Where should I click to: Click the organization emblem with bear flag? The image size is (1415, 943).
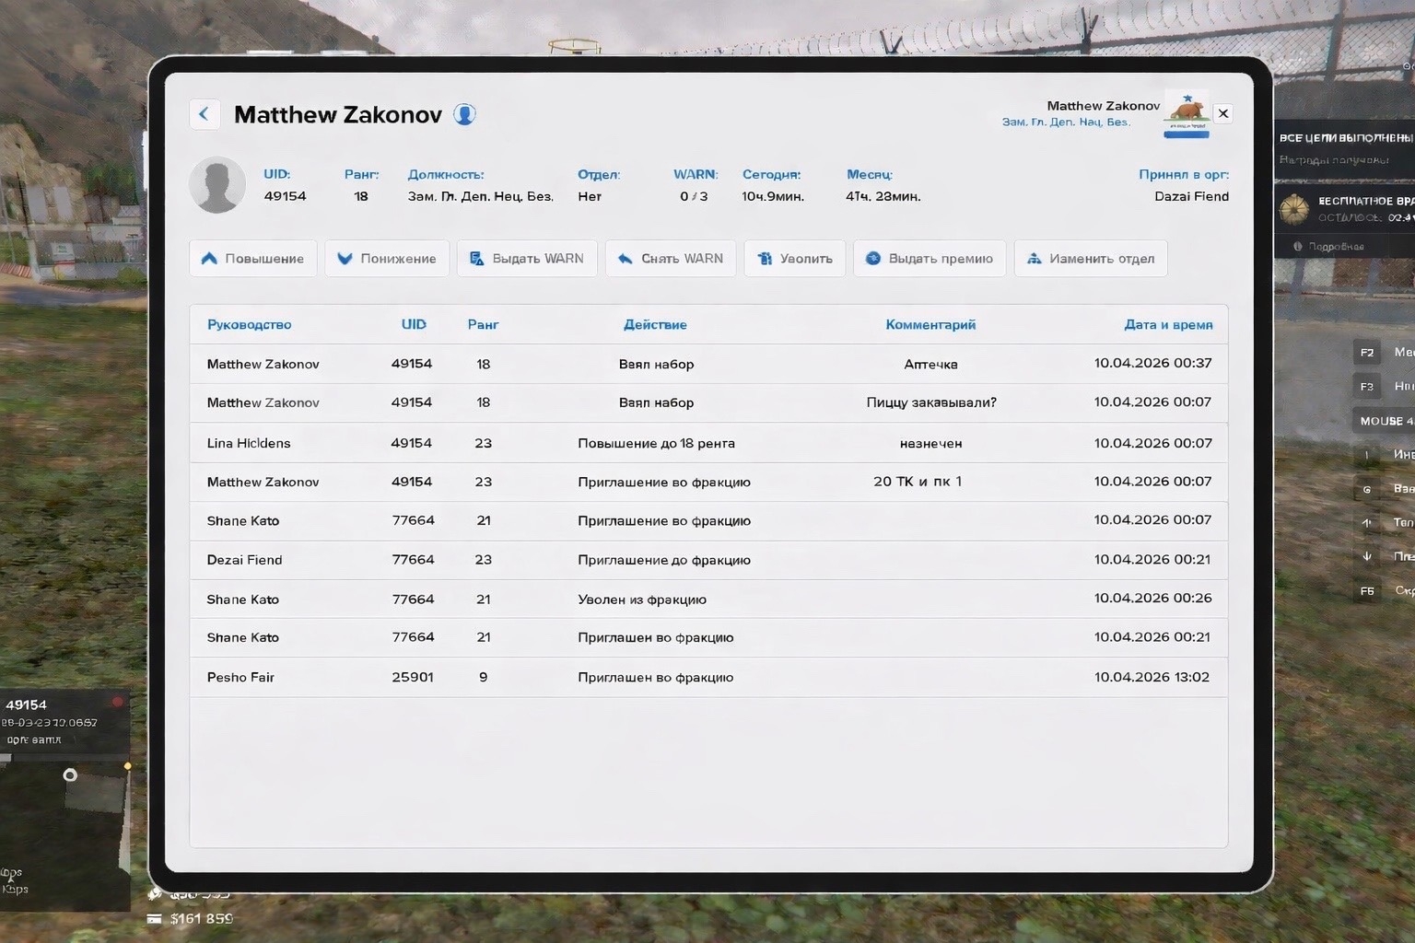[x=1187, y=114]
